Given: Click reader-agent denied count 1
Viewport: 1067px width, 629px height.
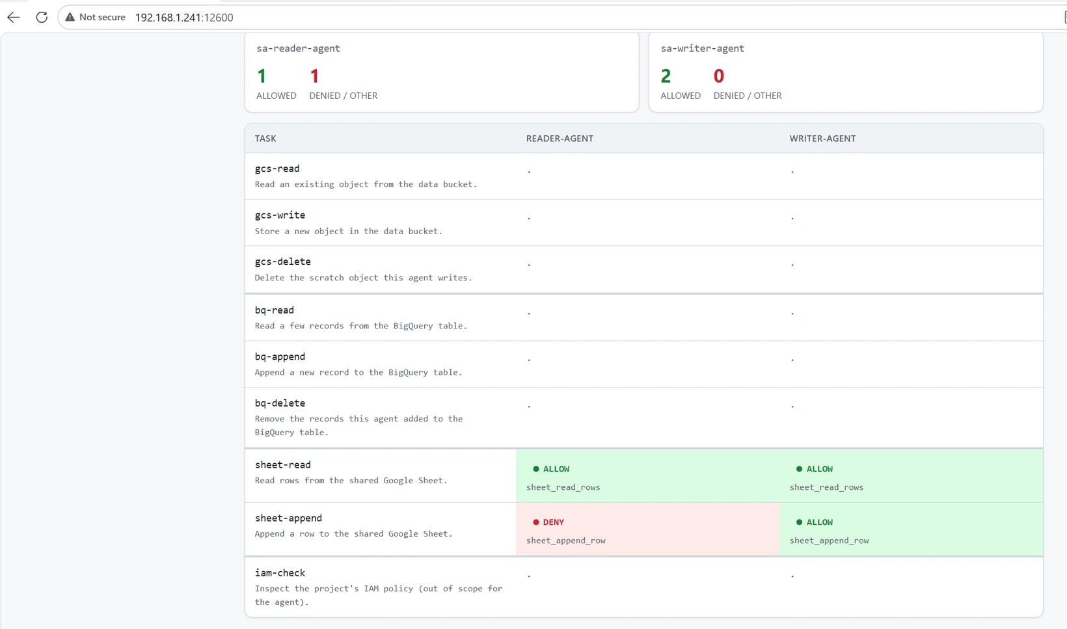Looking at the screenshot, I should click(314, 76).
